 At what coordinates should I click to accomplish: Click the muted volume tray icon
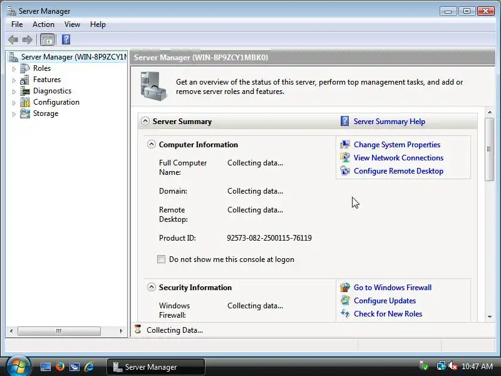453,366
